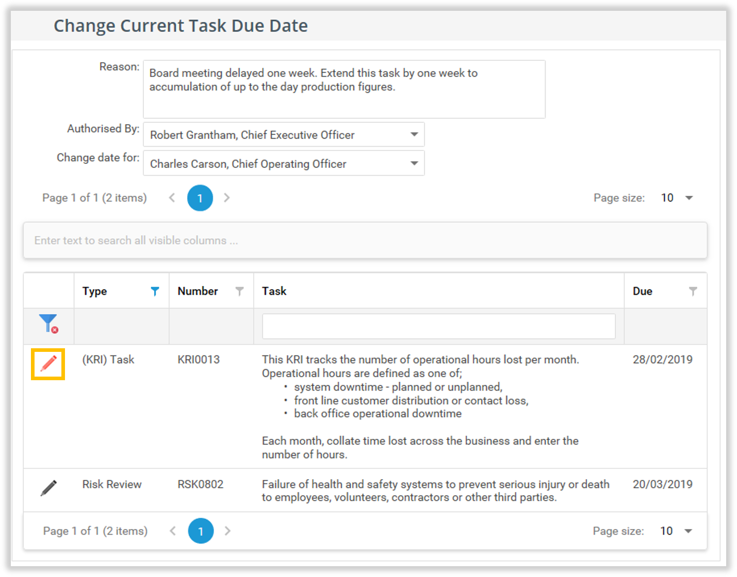Click the 'Failure of health and safety systems' task text
Image resolution: width=737 pixels, height=577 pixels.
(x=436, y=490)
